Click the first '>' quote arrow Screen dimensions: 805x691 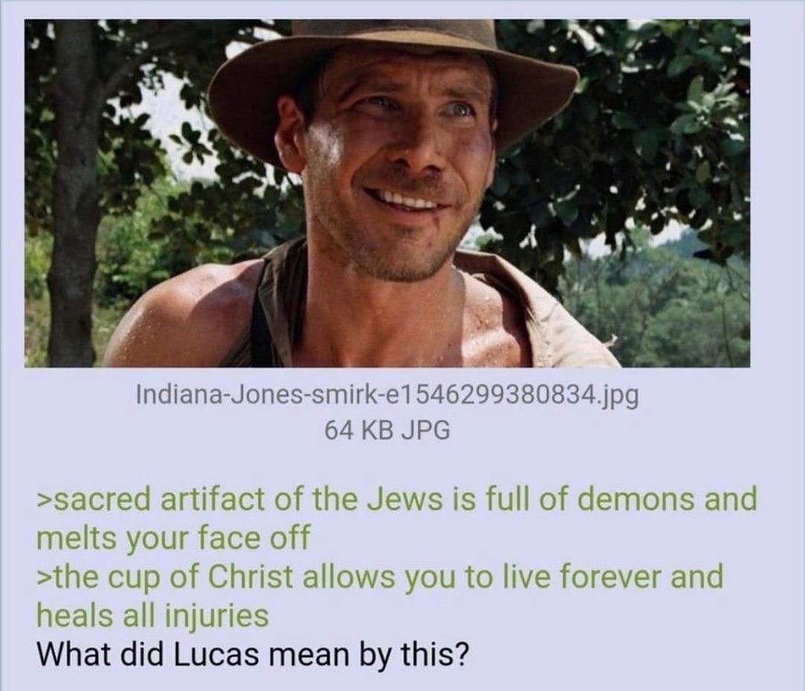[44, 499]
